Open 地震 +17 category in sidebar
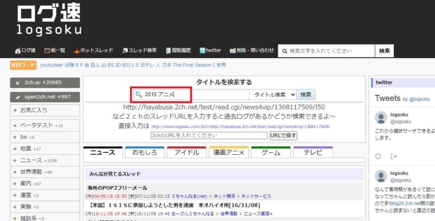 coord(45,149)
